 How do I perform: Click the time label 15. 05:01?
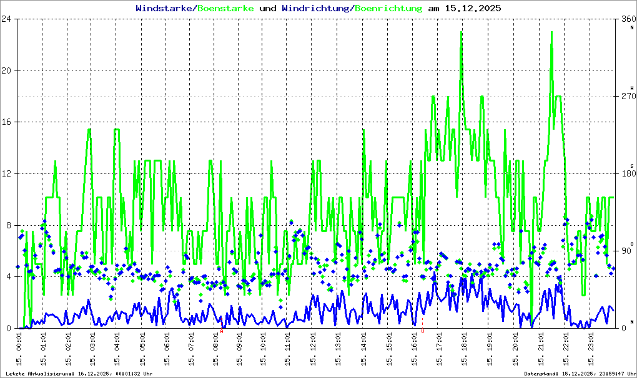[x=142, y=349]
